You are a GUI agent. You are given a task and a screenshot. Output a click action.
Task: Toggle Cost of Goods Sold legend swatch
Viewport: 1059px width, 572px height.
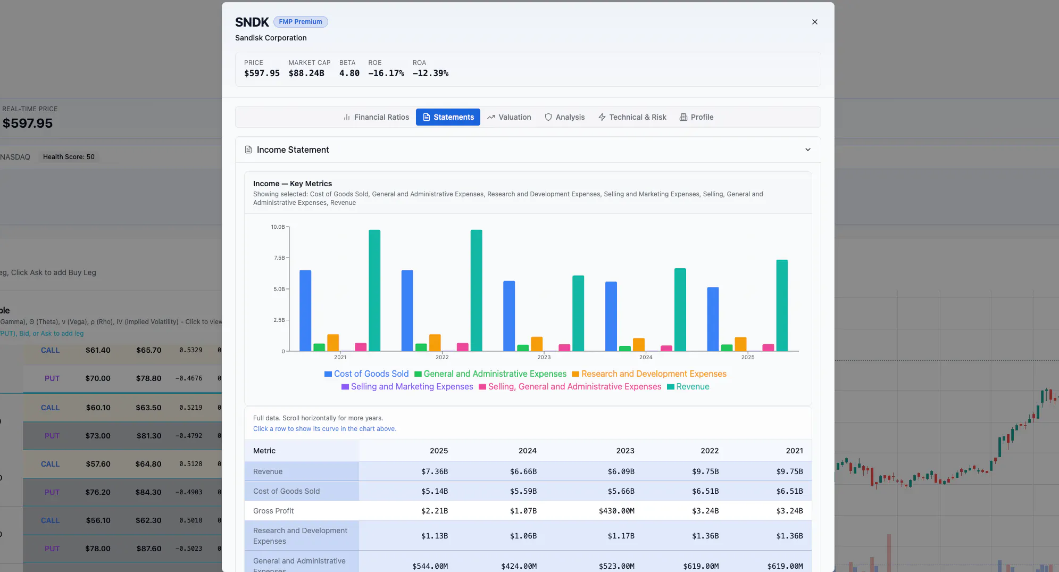pyautogui.click(x=328, y=374)
